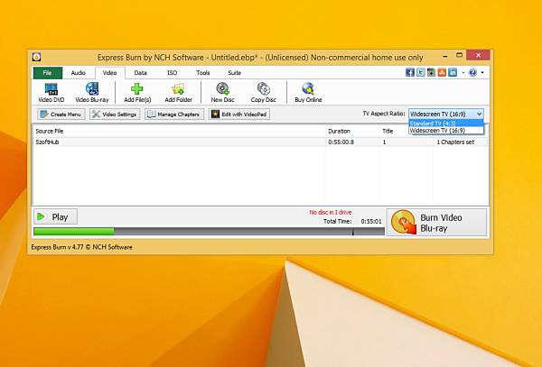This screenshot has width=542, height=367.
Task: Pick Widescreen TV (16:9) list option
Action: (x=446, y=131)
